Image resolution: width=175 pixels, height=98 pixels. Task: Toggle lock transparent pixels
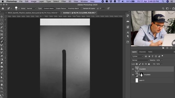coord(137,64)
